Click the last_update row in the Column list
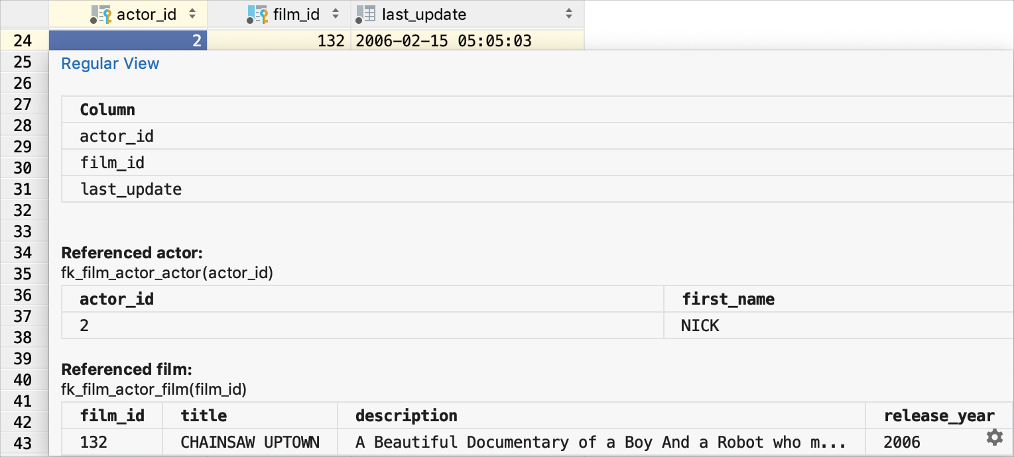This screenshot has width=1014, height=457. coord(131,189)
